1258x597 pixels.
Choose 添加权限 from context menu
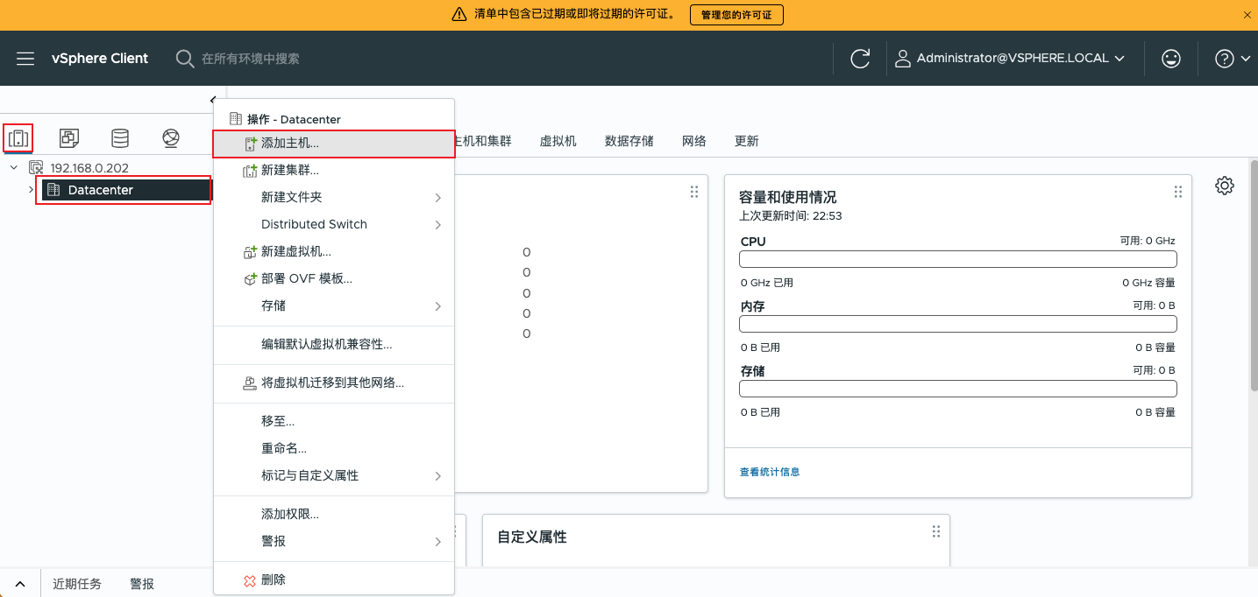click(x=334, y=514)
